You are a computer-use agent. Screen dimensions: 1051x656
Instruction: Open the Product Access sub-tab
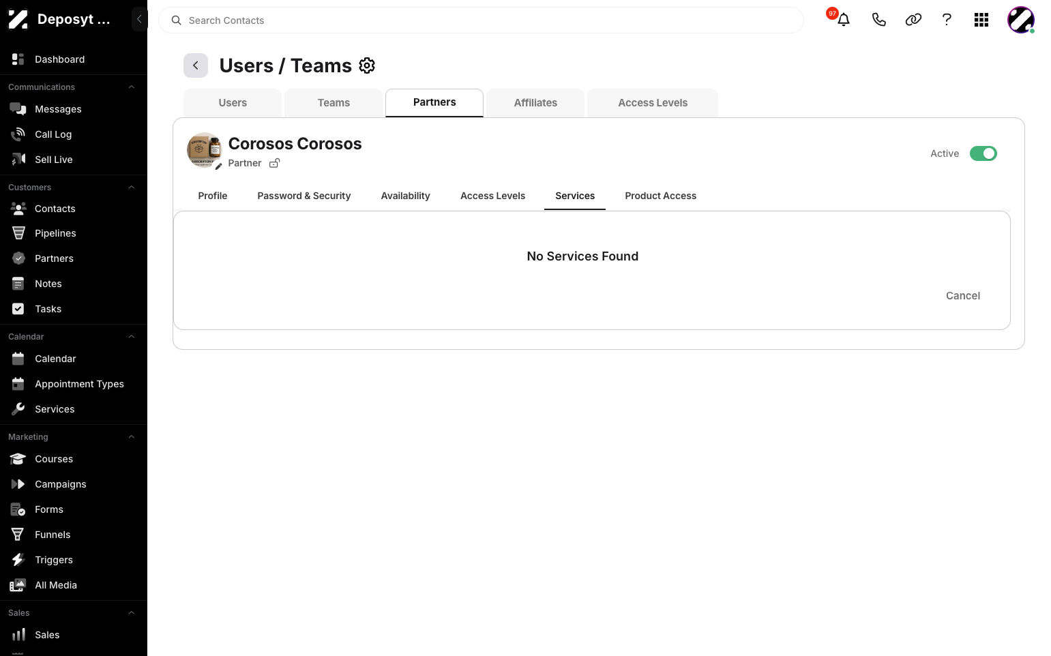tap(661, 196)
